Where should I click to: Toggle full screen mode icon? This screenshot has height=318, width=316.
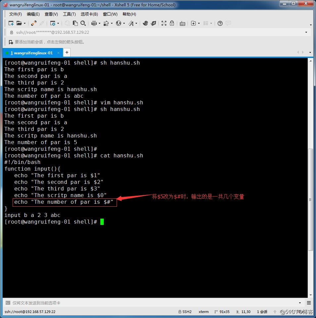point(164,23)
